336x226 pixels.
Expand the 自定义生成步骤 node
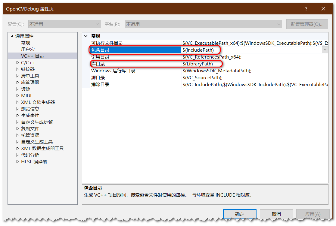[17, 122]
